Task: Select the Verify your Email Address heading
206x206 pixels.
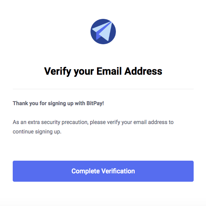Action: 103,71
